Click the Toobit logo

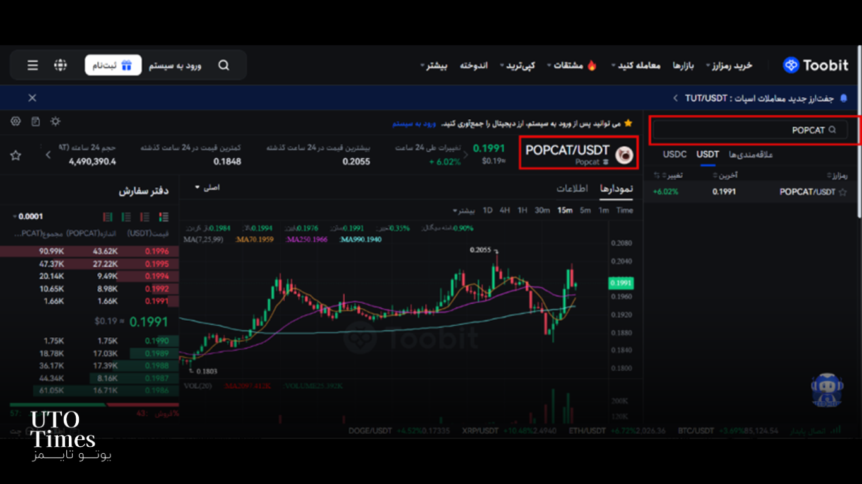(817, 65)
